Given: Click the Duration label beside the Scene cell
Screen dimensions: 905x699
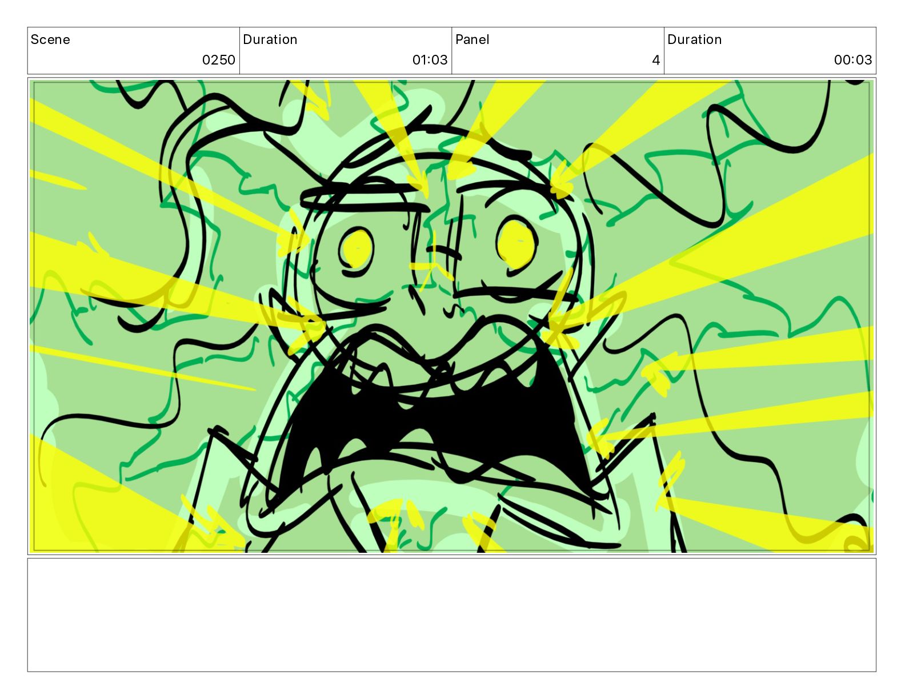Looking at the screenshot, I should point(270,39).
